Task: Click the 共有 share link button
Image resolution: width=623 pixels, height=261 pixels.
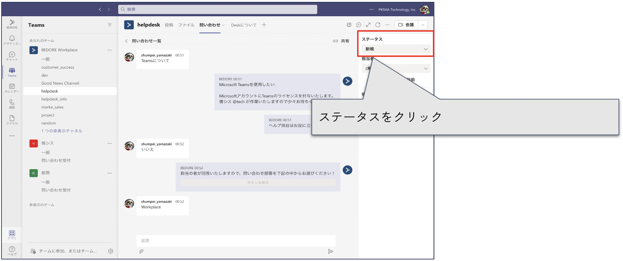Action: (x=341, y=41)
